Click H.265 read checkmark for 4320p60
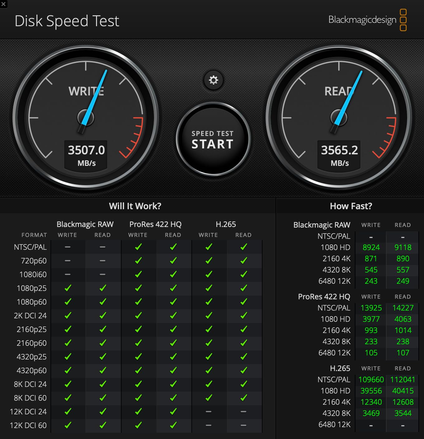 [243, 370]
